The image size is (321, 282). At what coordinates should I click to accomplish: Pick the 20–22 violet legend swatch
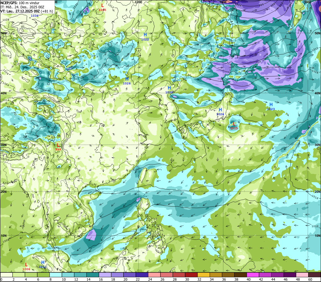click(130, 275)
